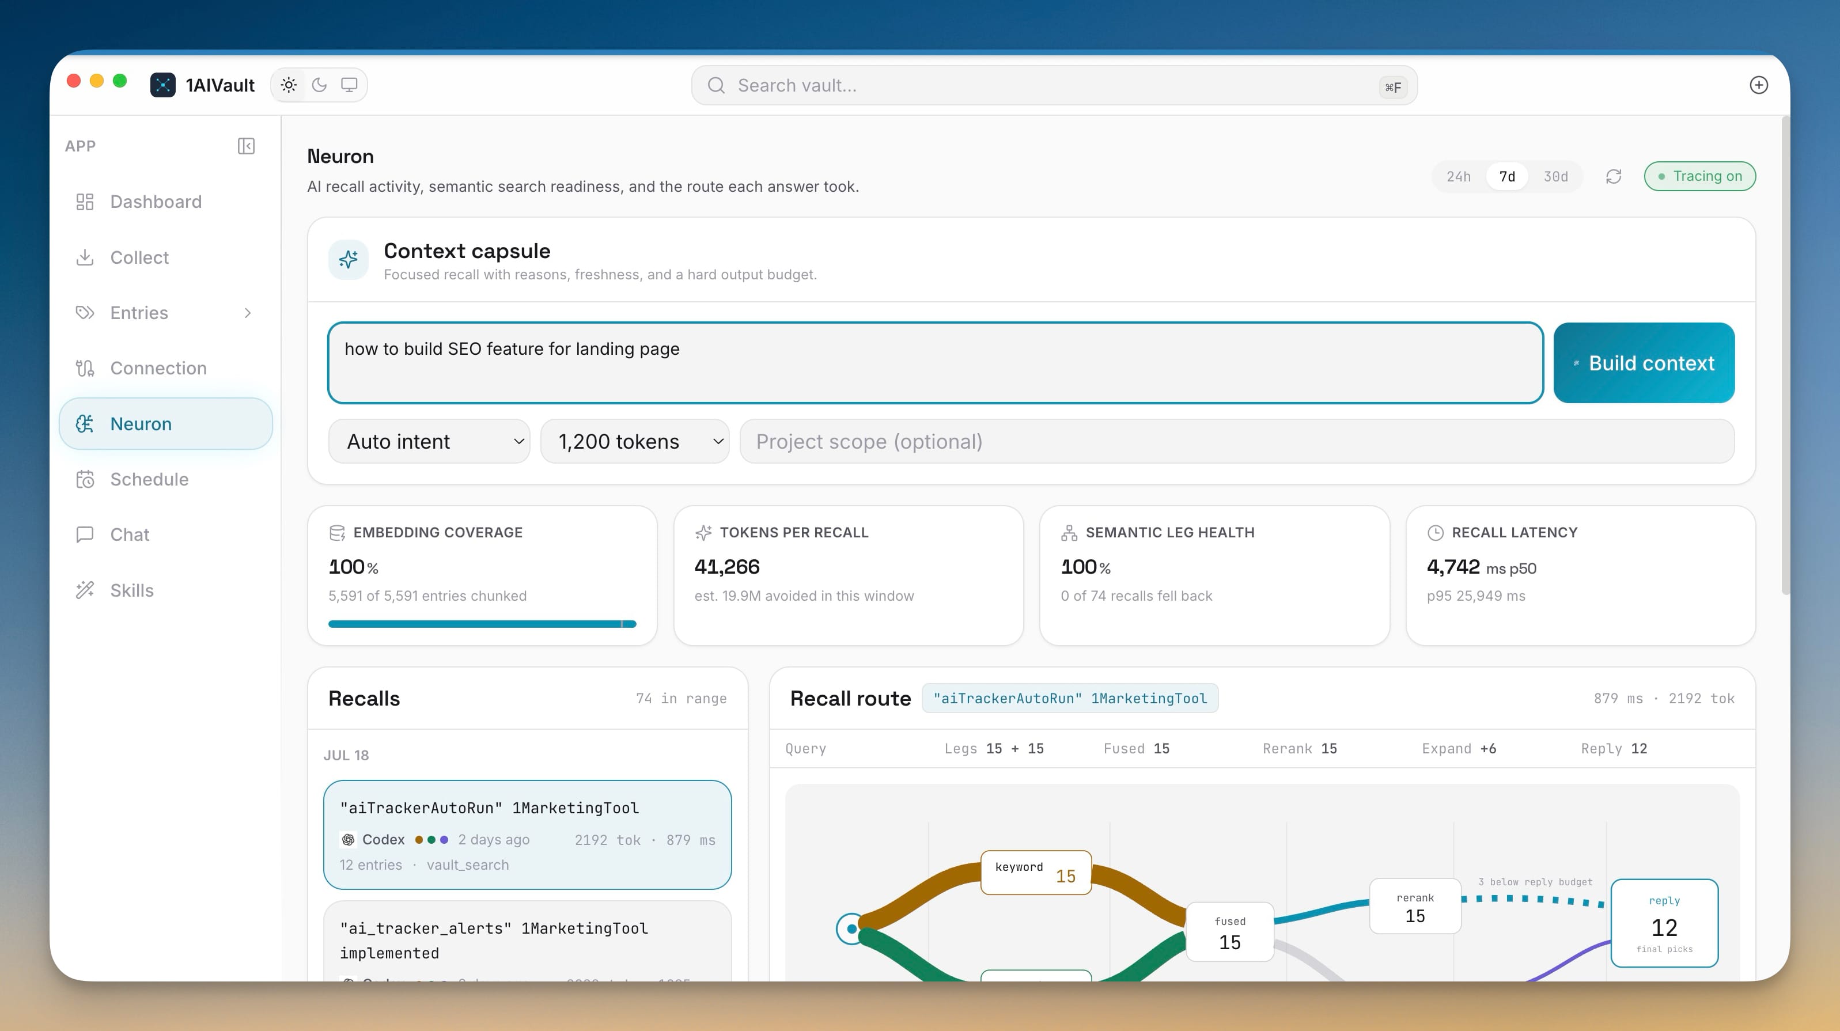Click the macOS green fullscreen button

point(120,81)
